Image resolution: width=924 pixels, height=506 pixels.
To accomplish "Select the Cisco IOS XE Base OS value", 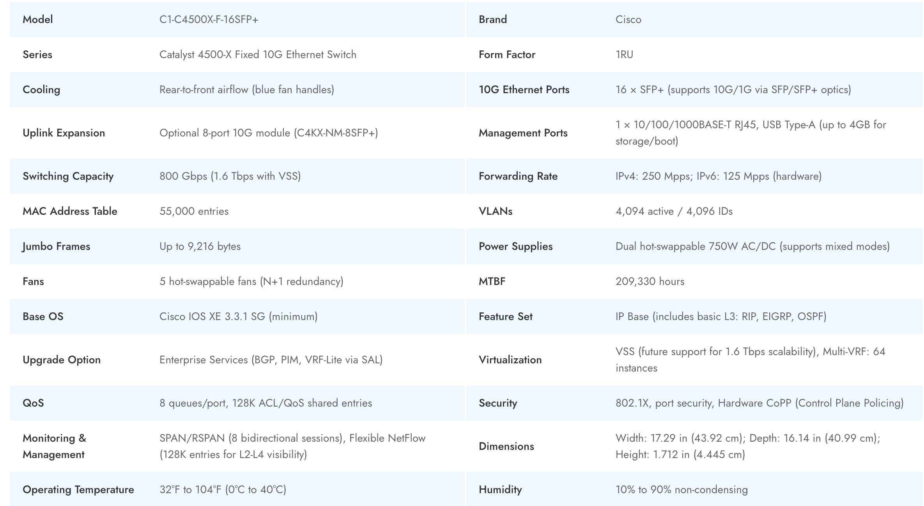I will (x=238, y=317).
